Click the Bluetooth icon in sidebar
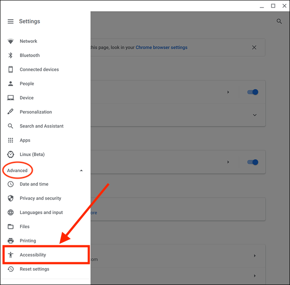Image resolution: width=290 pixels, height=285 pixels. [x=11, y=55]
